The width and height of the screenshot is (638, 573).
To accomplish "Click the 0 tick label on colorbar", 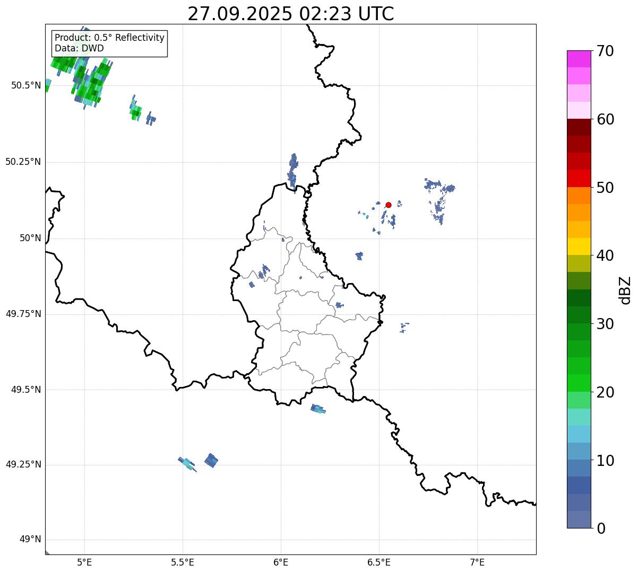I will [x=602, y=528].
